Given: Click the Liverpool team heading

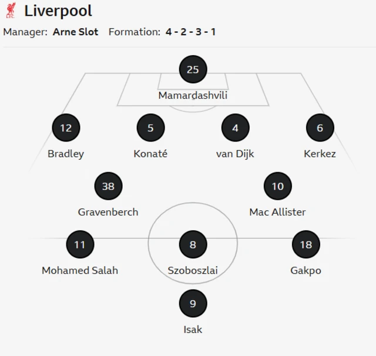Looking at the screenshot, I should (58, 11).
